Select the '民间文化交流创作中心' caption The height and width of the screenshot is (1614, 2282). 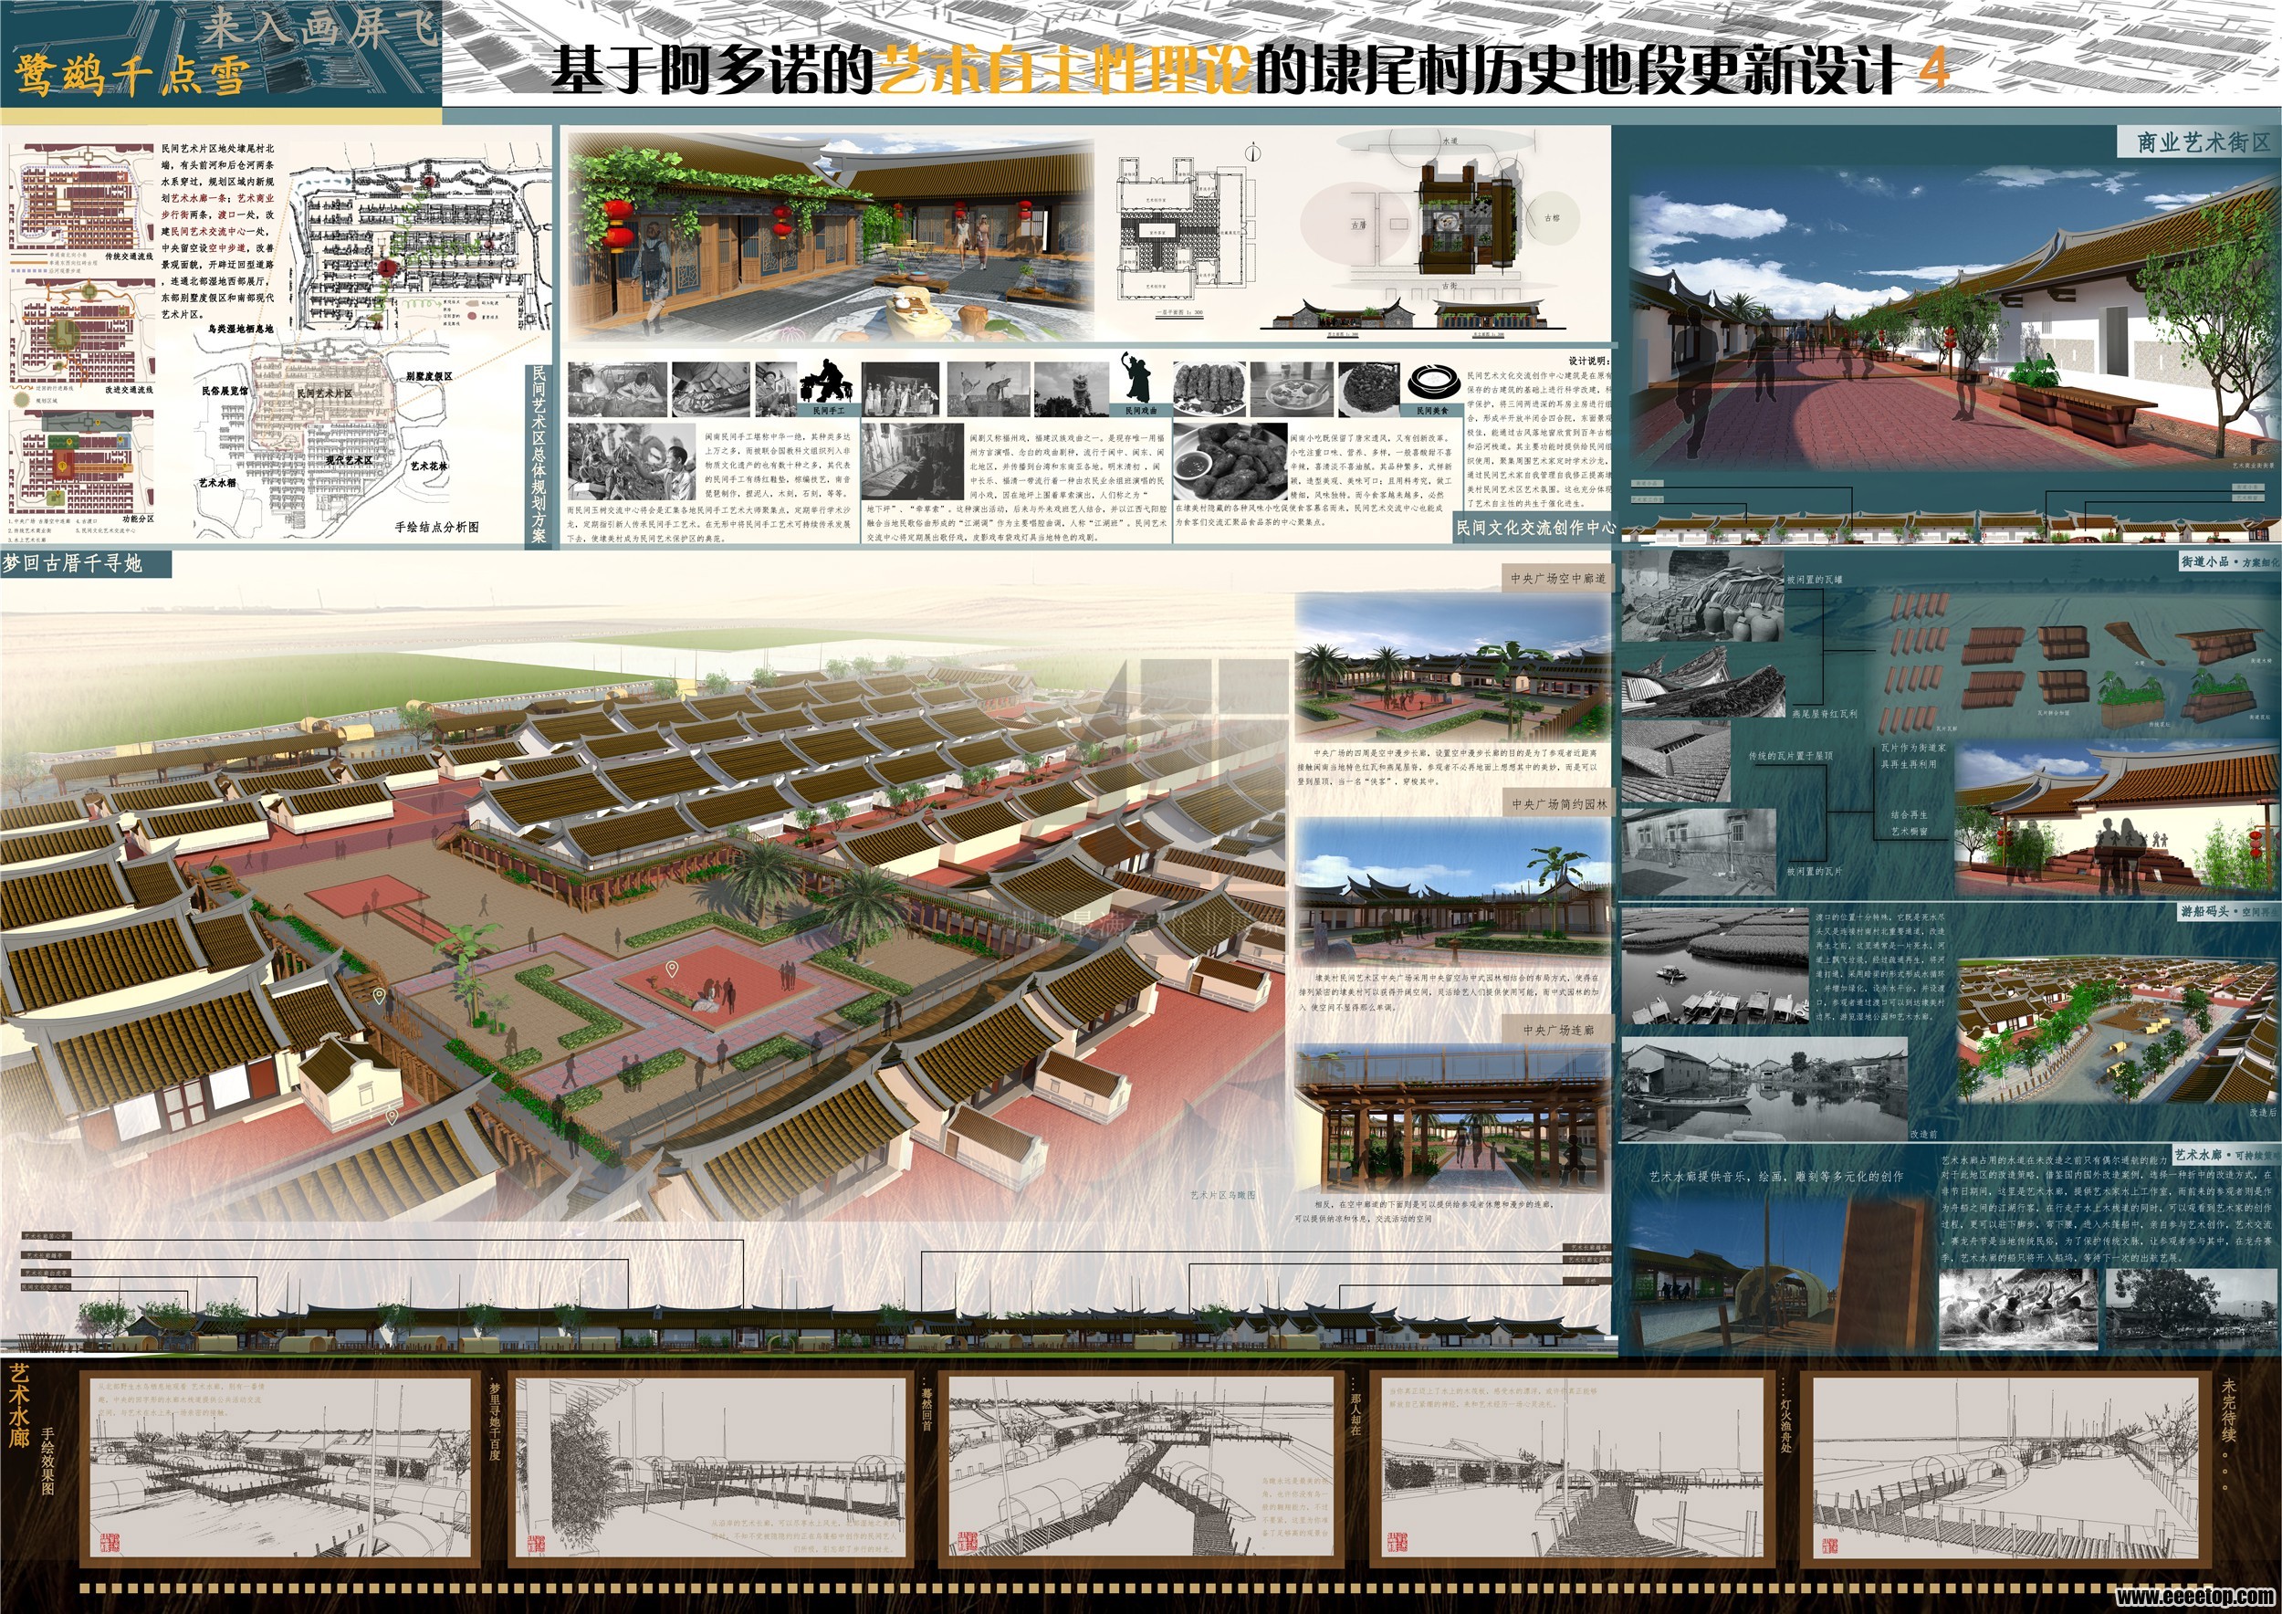[x=1535, y=528]
